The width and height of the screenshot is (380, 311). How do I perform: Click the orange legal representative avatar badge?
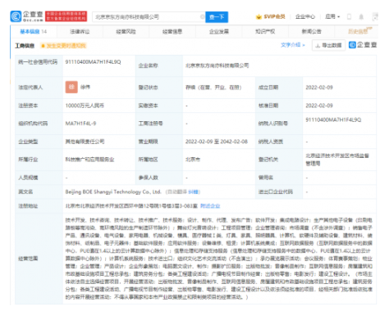(x=71, y=87)
